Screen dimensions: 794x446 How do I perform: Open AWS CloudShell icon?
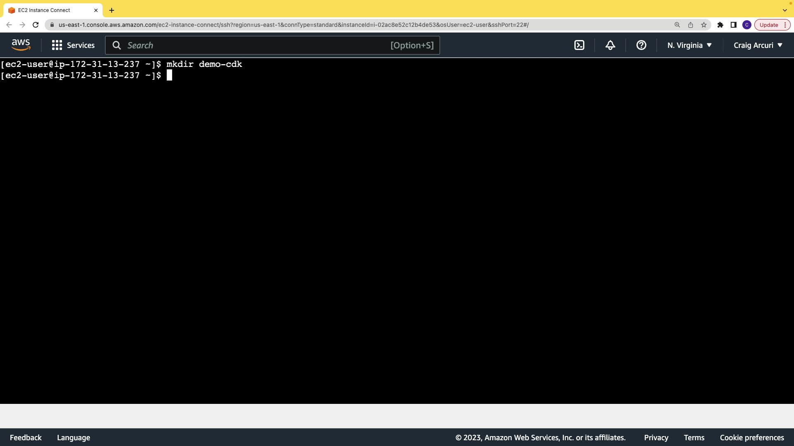(579, 45)
